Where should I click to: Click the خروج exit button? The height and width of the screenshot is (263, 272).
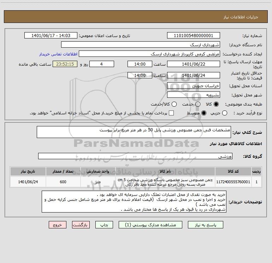click(58, 225)
